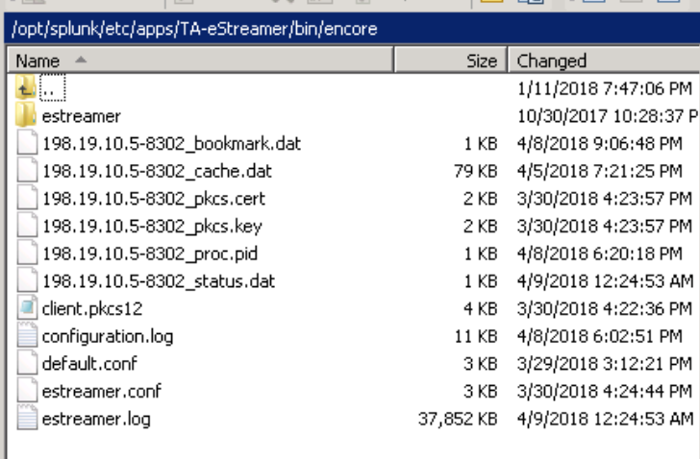This screenshot has width=700, height=459.
Task: Select the 198.19.10.5-8302_pkcs.cert file name
Action: tap(154, 200)
